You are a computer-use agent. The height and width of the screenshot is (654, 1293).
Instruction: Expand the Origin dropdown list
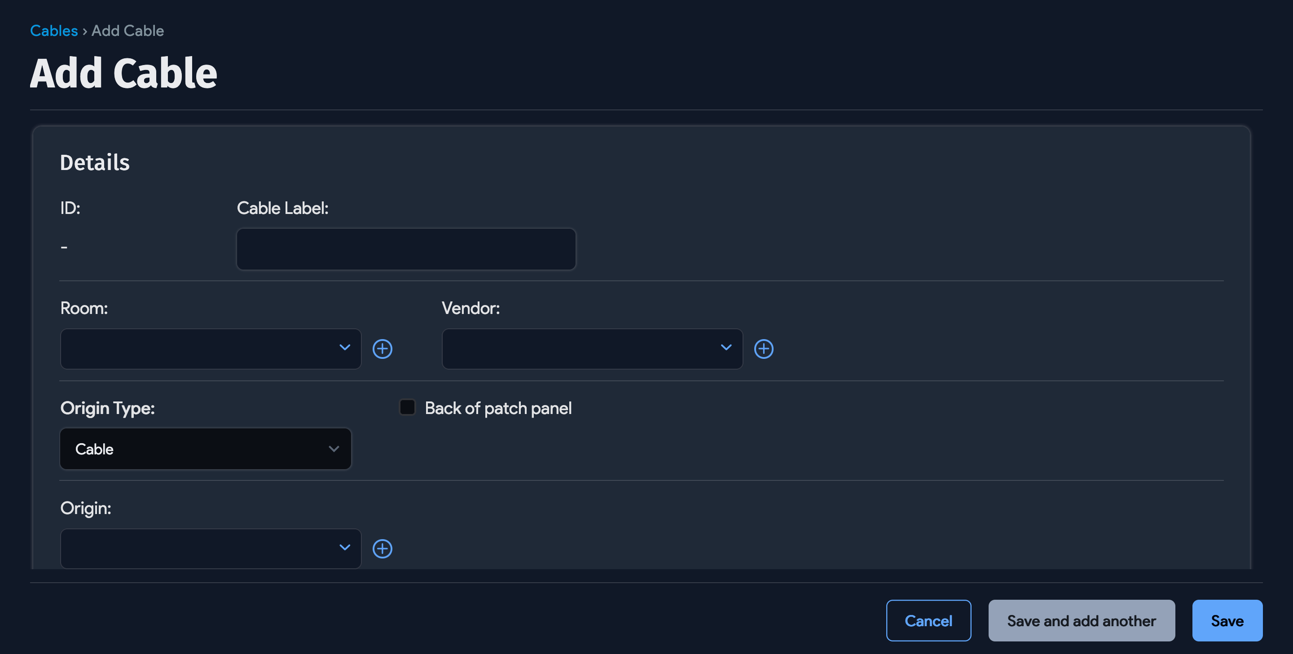(x=210, y=548)
